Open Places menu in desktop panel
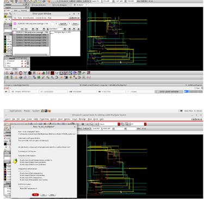This screenshot has height=199, width=204. pyautogui.click(x=27, y=111)
